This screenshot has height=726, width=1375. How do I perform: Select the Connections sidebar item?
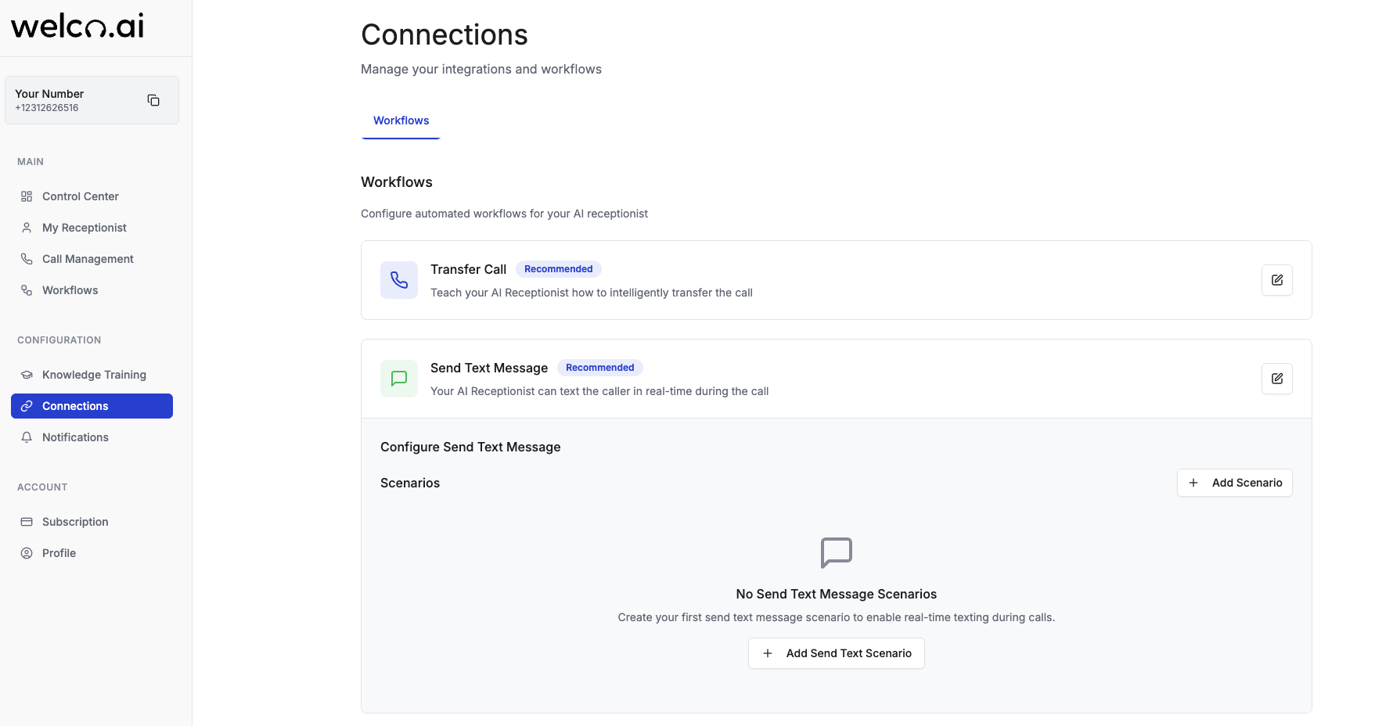click(92, 406)
